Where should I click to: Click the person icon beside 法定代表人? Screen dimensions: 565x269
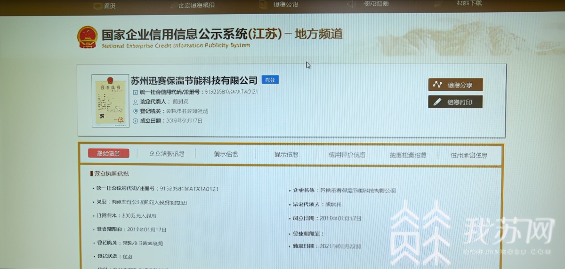(136, 102)
